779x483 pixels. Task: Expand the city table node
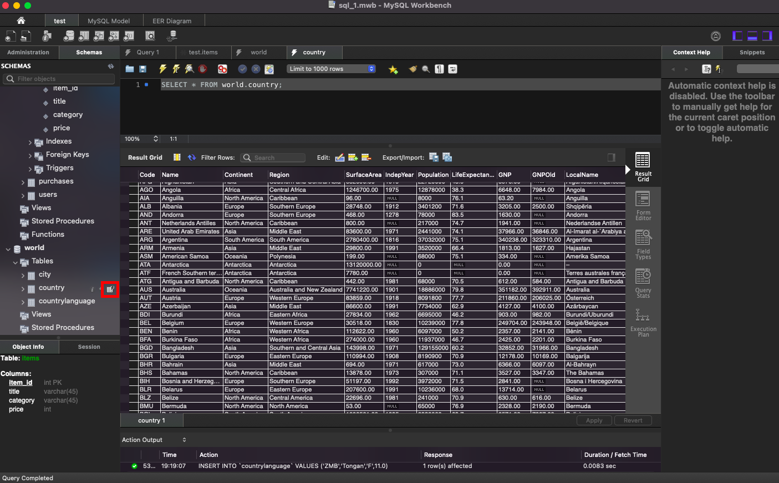pos(23,276)
